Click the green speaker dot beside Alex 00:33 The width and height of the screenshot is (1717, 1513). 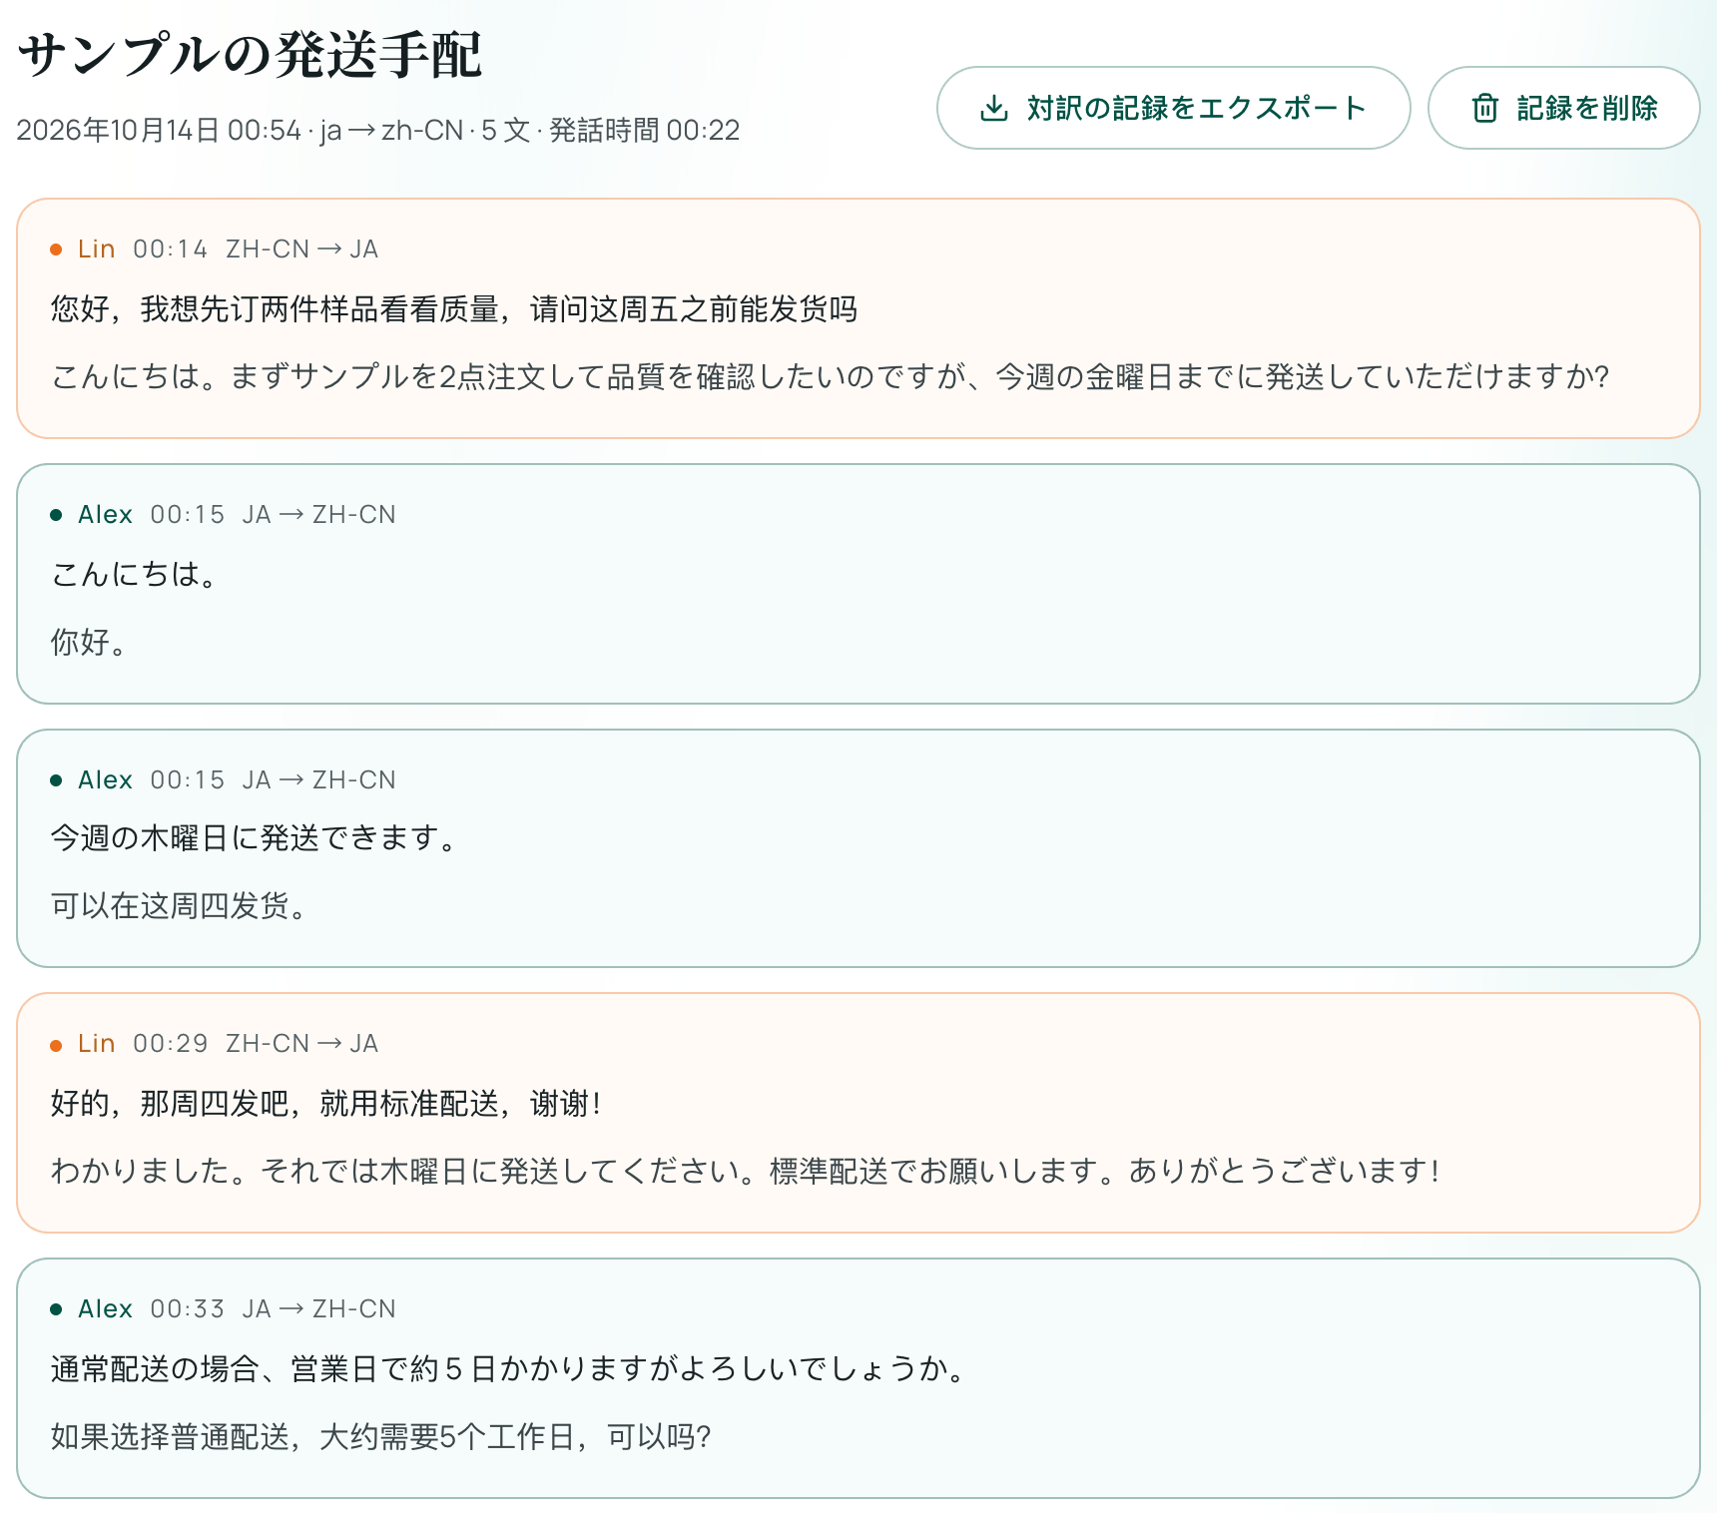56,1309
